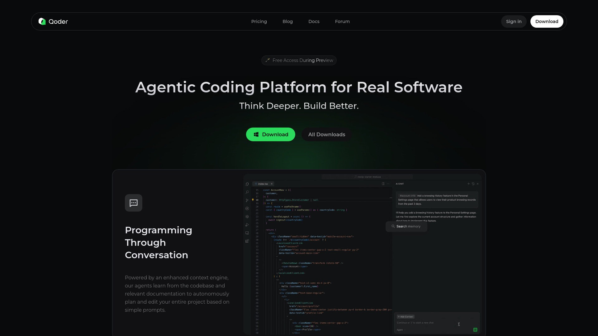
Task: Expand the split editor options via the ellipsis menu
Action: point(388,184)
